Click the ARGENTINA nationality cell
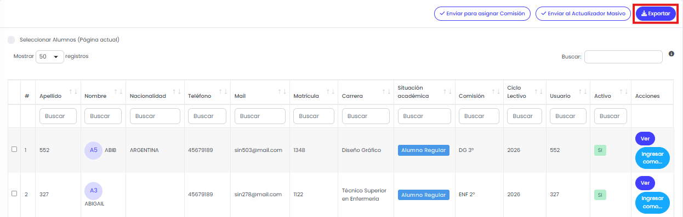Viewport: 683px width, 217px height. coord(144,150)
